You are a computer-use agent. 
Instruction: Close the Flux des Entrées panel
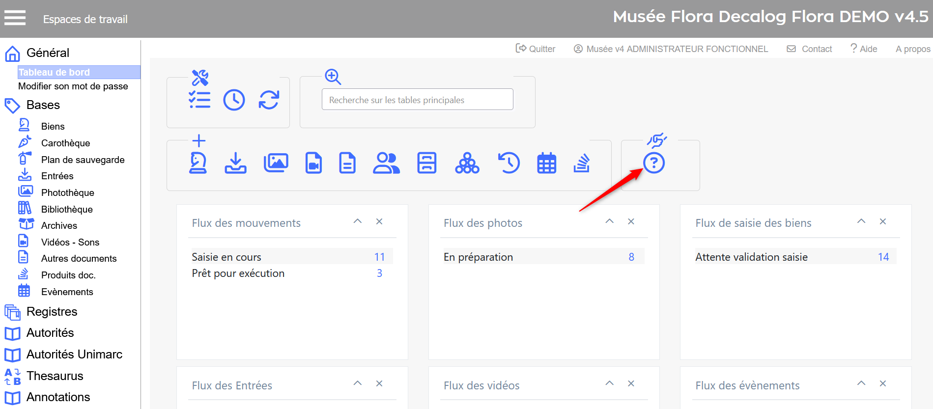[379, 383]
